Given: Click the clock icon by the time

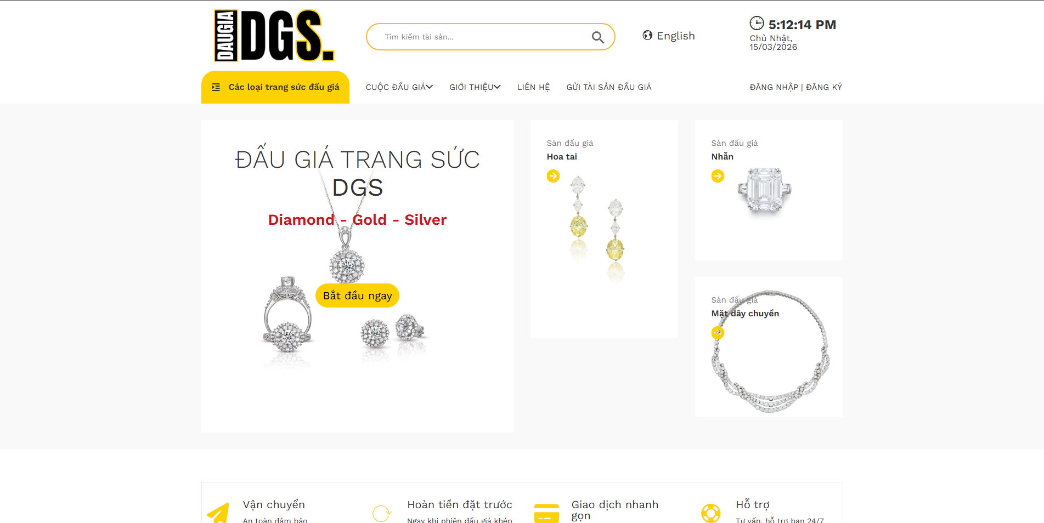Looking at the screenshot, I should tap(757, 23).
